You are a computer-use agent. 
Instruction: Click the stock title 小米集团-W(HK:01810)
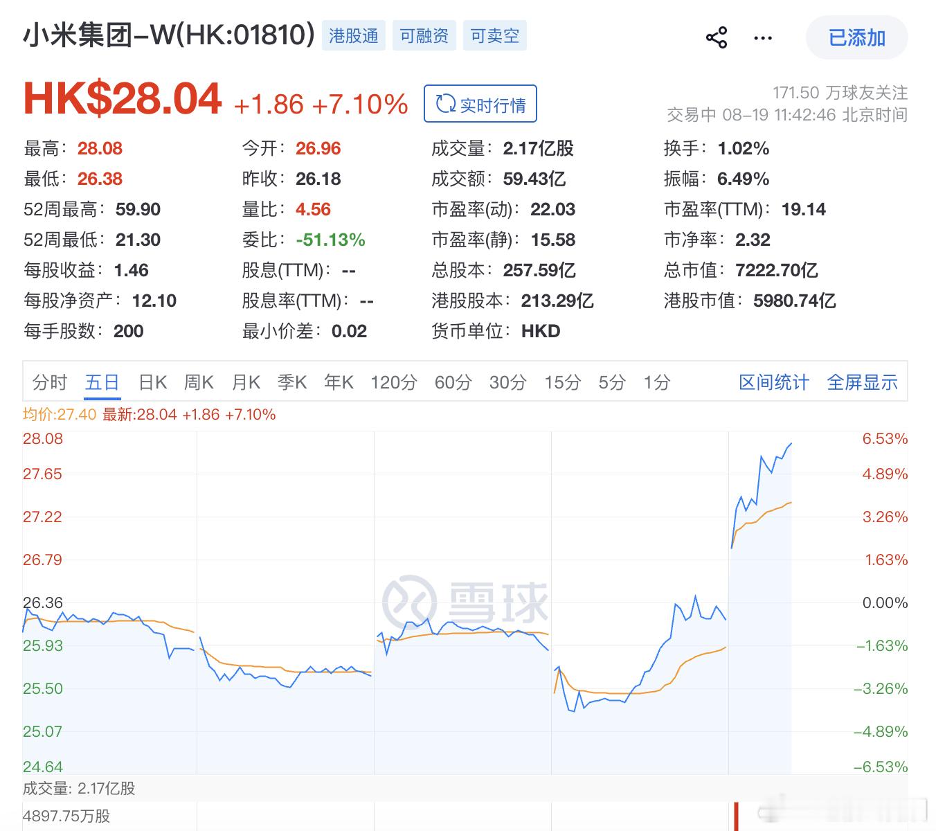169,35
